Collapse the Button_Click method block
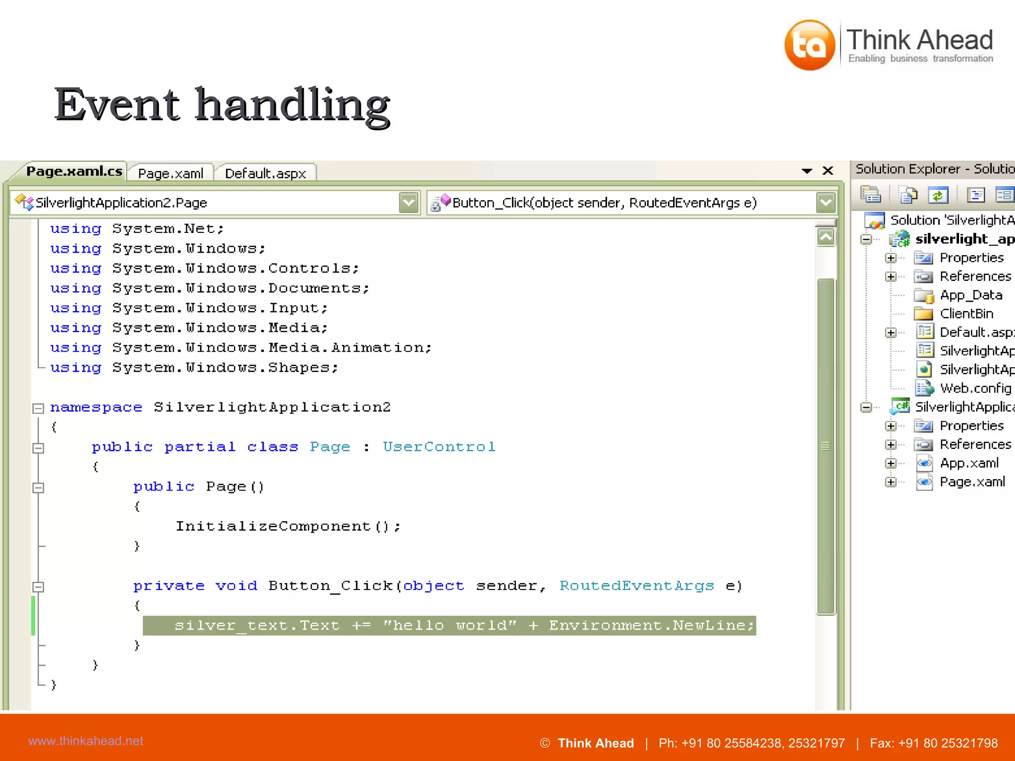The width and height of the screenshot is (1015, 761). (38, 587)
